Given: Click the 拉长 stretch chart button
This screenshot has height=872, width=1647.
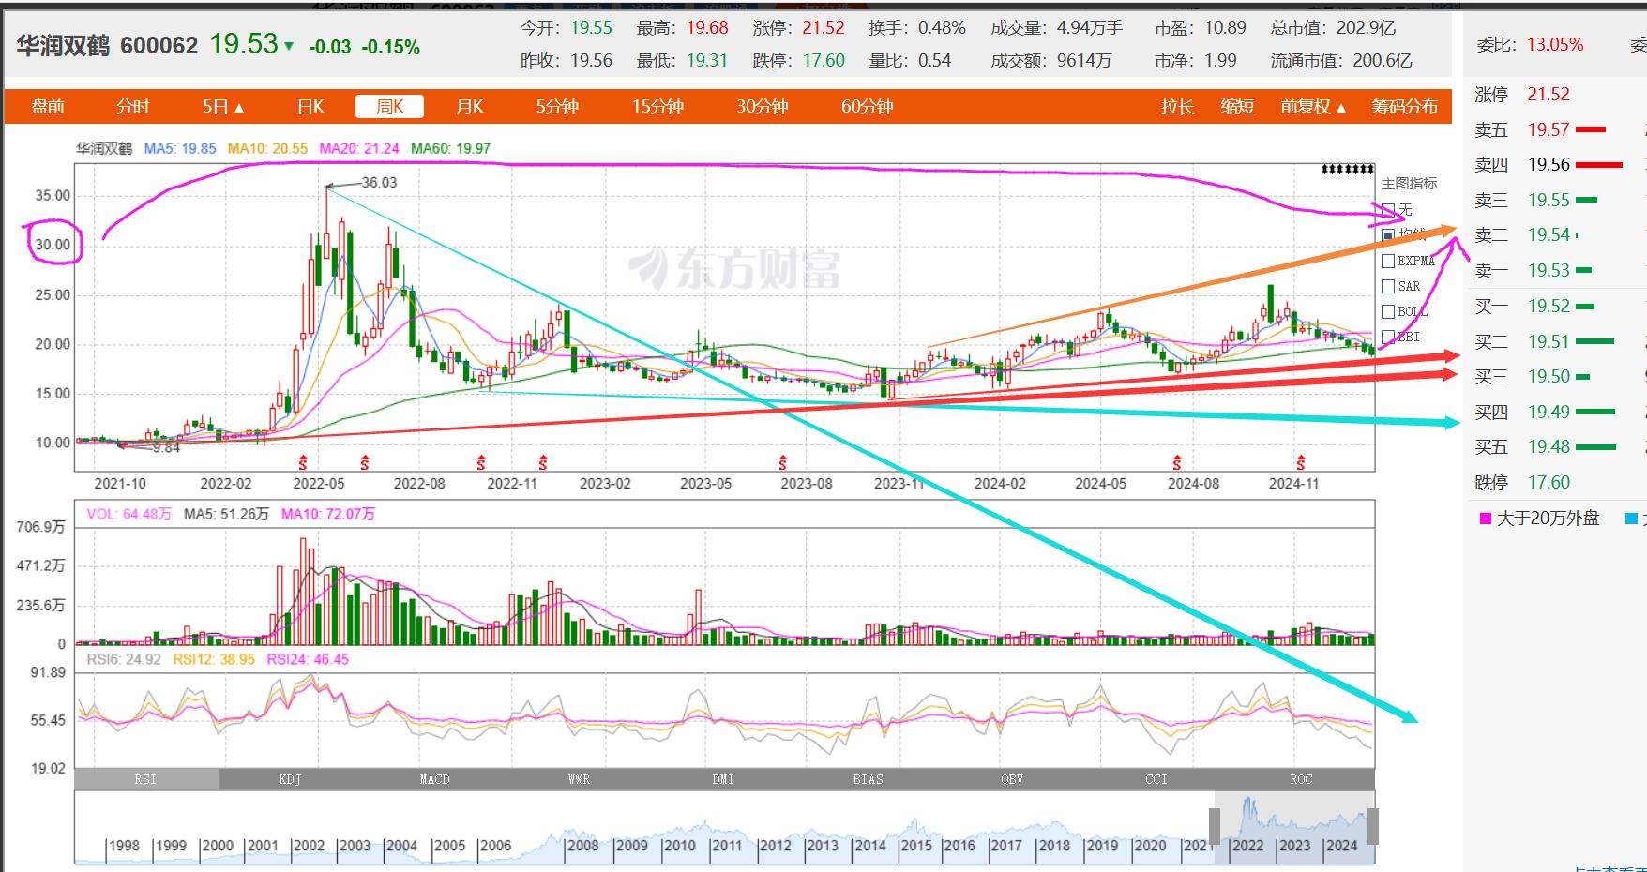Looking at the screenshot, I should (x=1177, y=107).
